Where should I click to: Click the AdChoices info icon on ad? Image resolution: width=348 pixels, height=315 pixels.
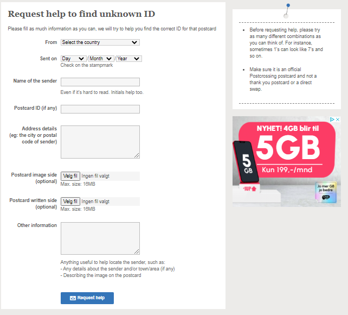[x=332, y=119]
